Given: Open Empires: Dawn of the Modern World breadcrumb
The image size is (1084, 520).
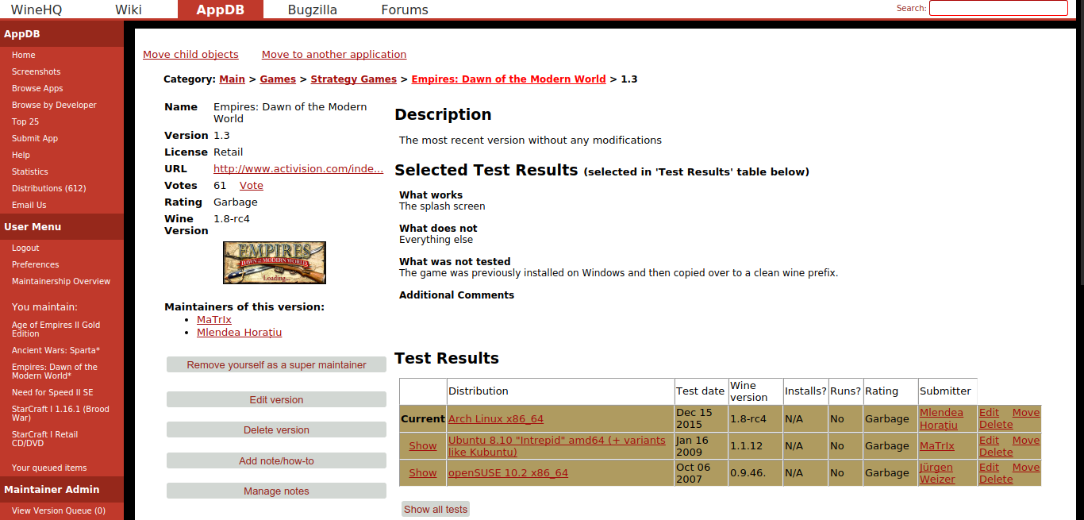Looking at the screenshot, I should 509,79.
